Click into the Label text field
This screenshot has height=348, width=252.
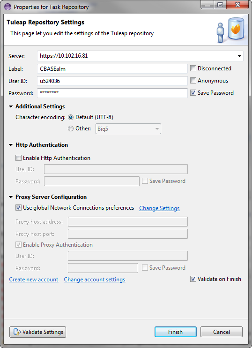coord(112,69)
